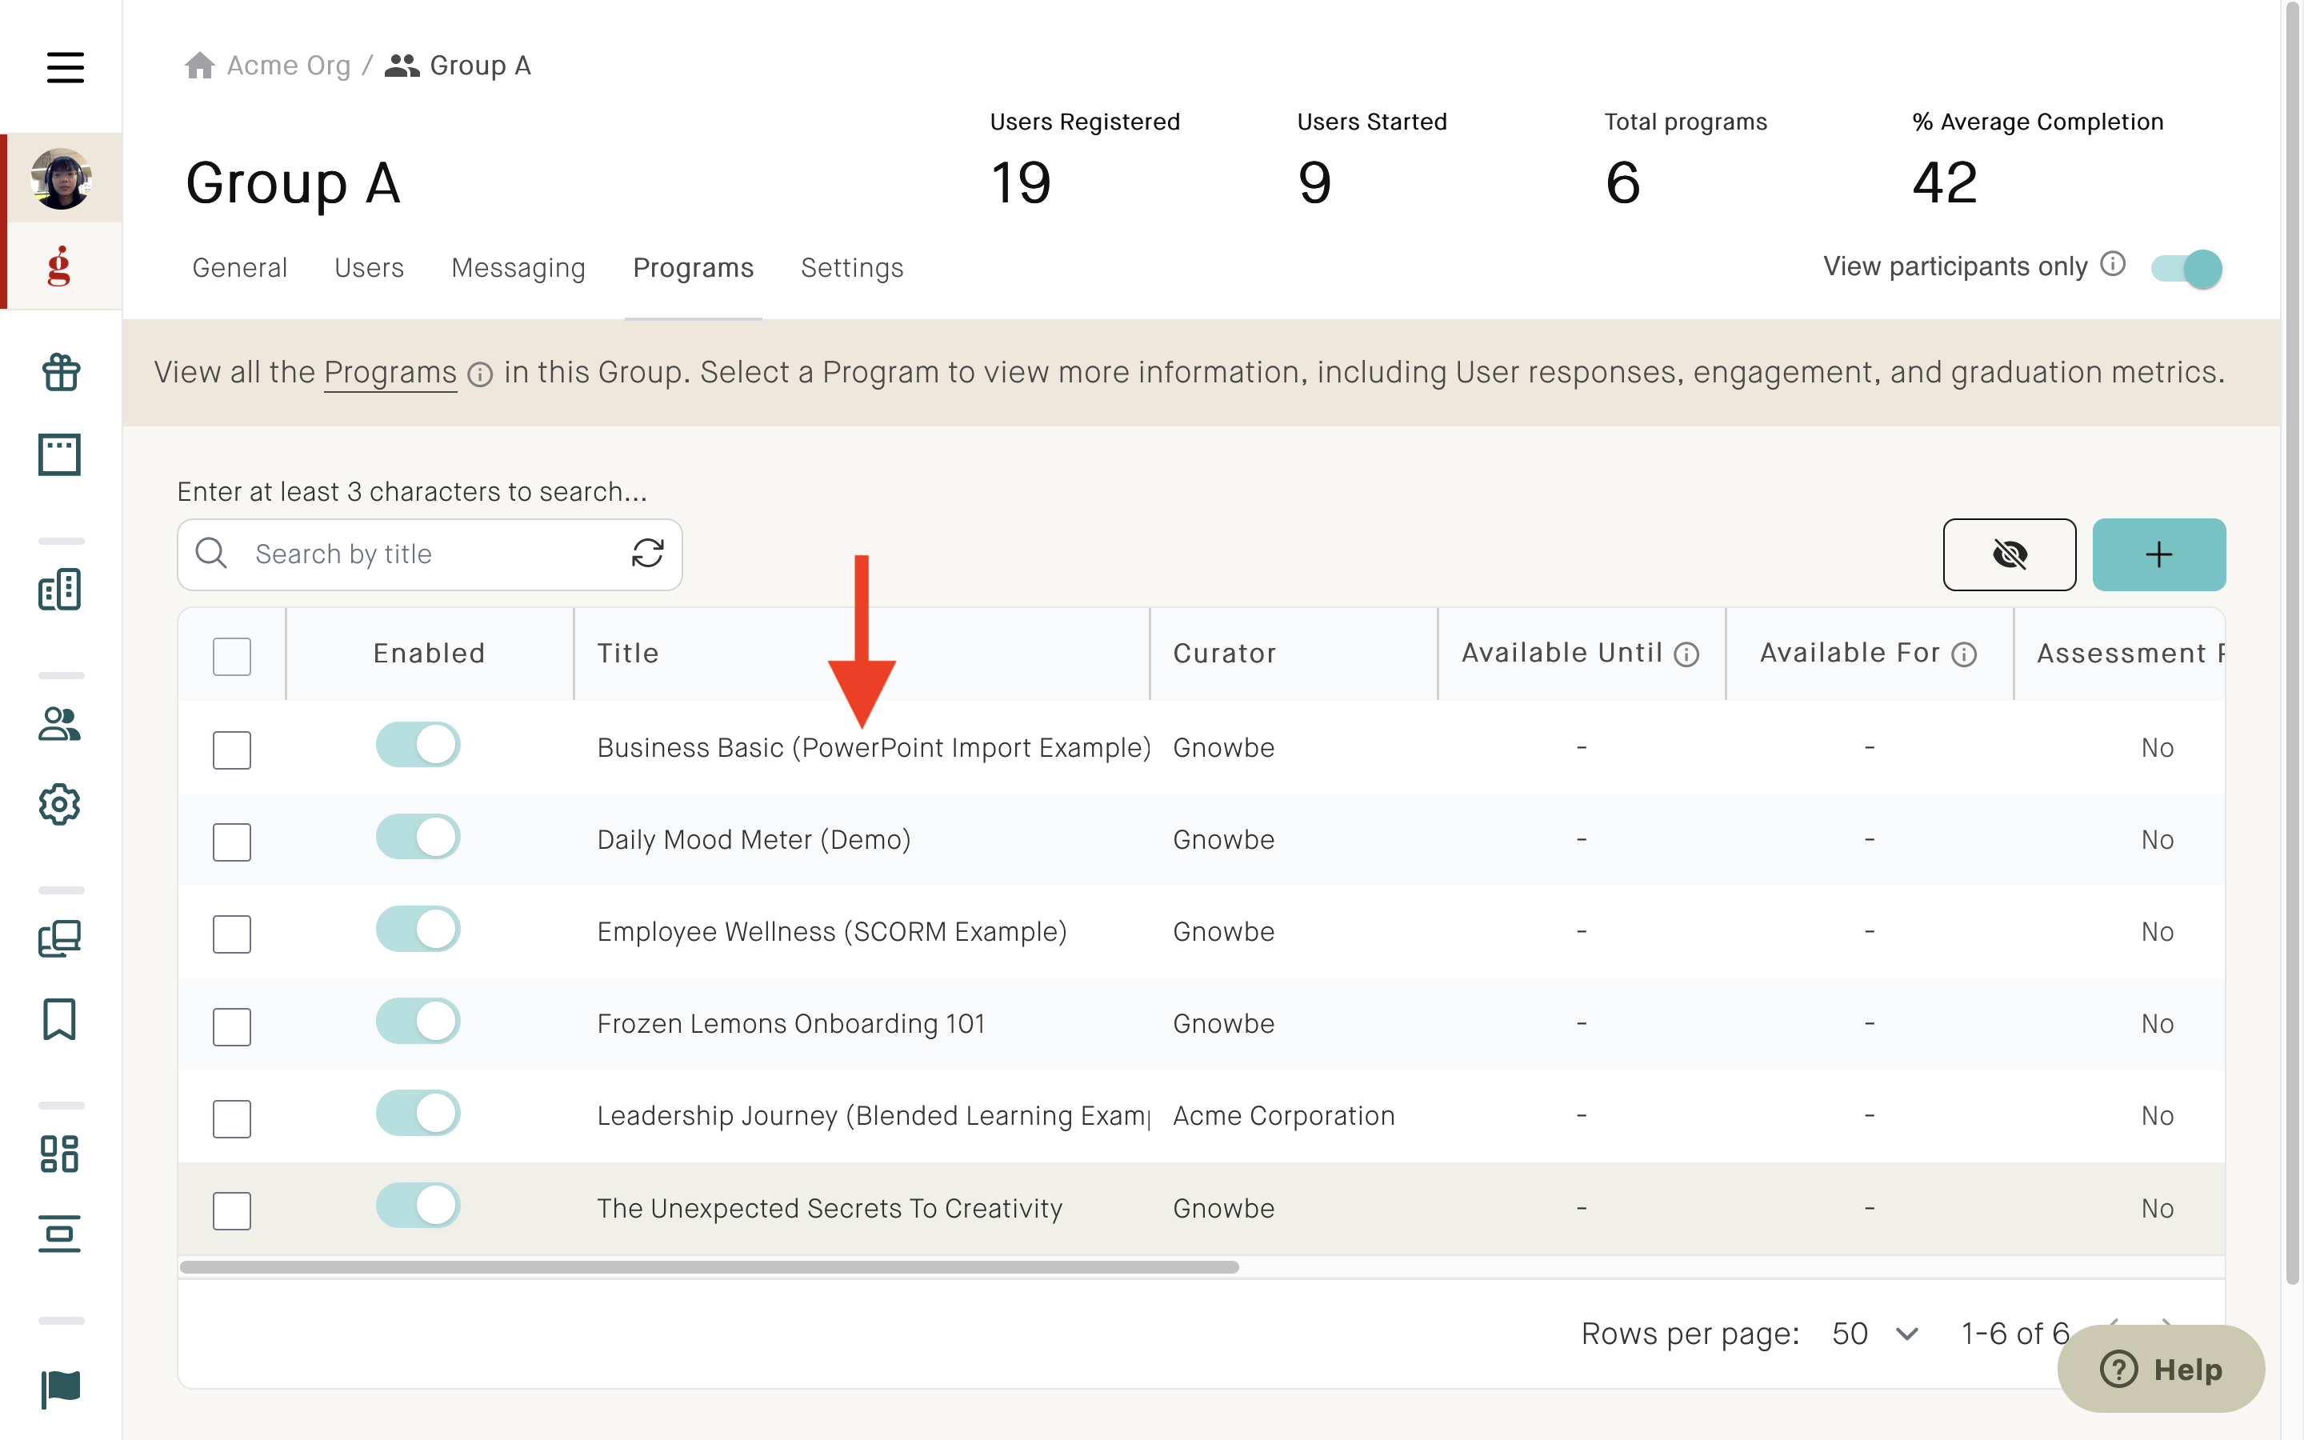Click the Search by title field
Screen dimensions: 2304x1440
point(429,554)
